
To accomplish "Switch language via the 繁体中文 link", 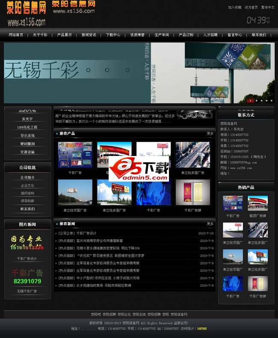I will (x=268, y=7).
